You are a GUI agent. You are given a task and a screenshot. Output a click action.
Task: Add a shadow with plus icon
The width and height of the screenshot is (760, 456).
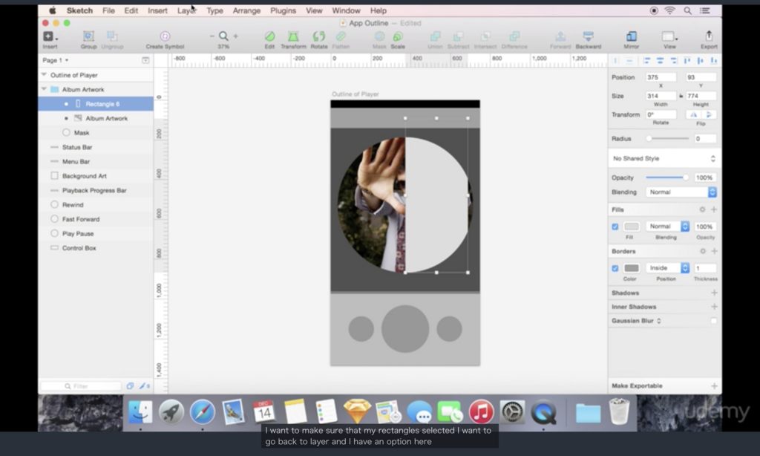click(x=714, y=293)
